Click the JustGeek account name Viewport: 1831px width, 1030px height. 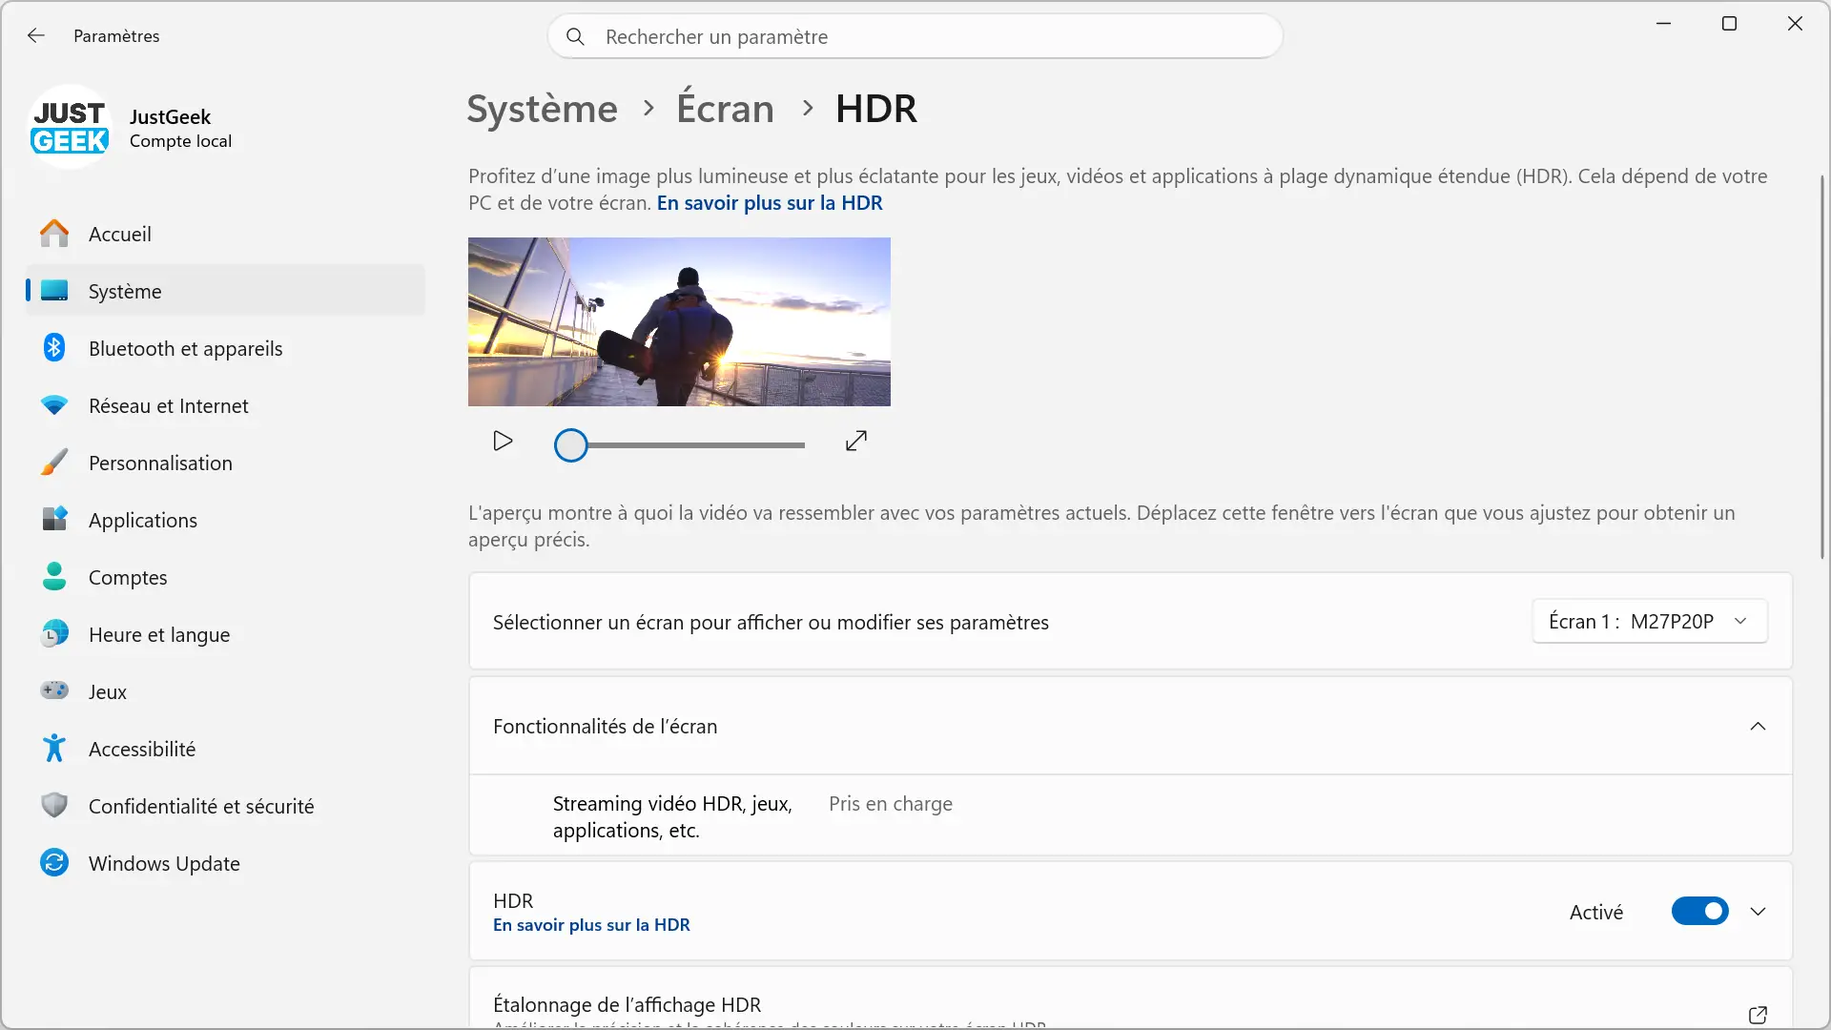pos(170,116)
